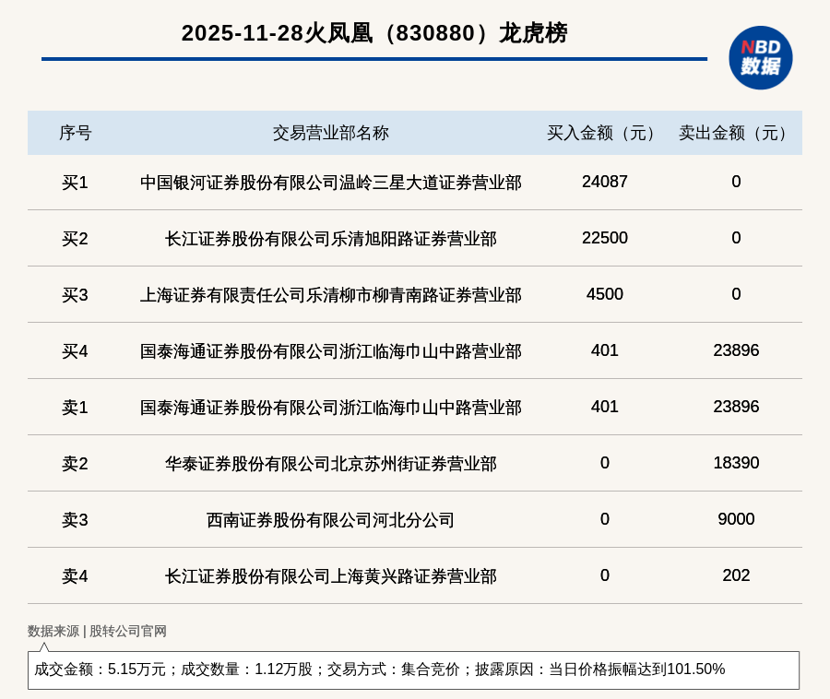Click the 卖出金额（元） column header
The image size is (830, 699).
736,133
